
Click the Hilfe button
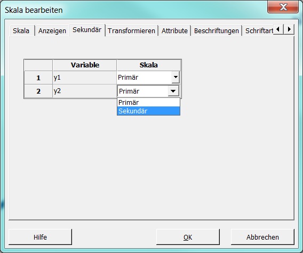pos(40,237)
